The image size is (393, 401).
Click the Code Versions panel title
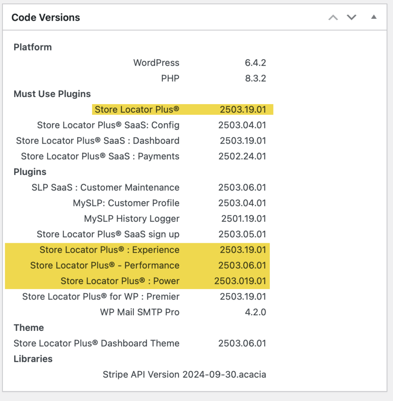(x=46, y=17)
